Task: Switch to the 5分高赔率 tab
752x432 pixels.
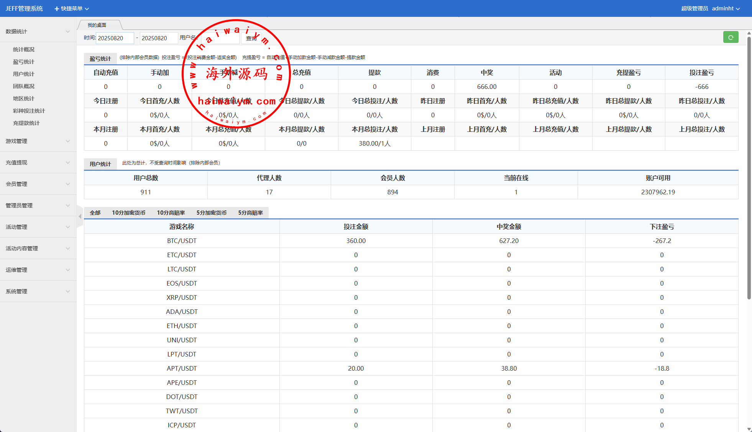Action: pos(250,213)
